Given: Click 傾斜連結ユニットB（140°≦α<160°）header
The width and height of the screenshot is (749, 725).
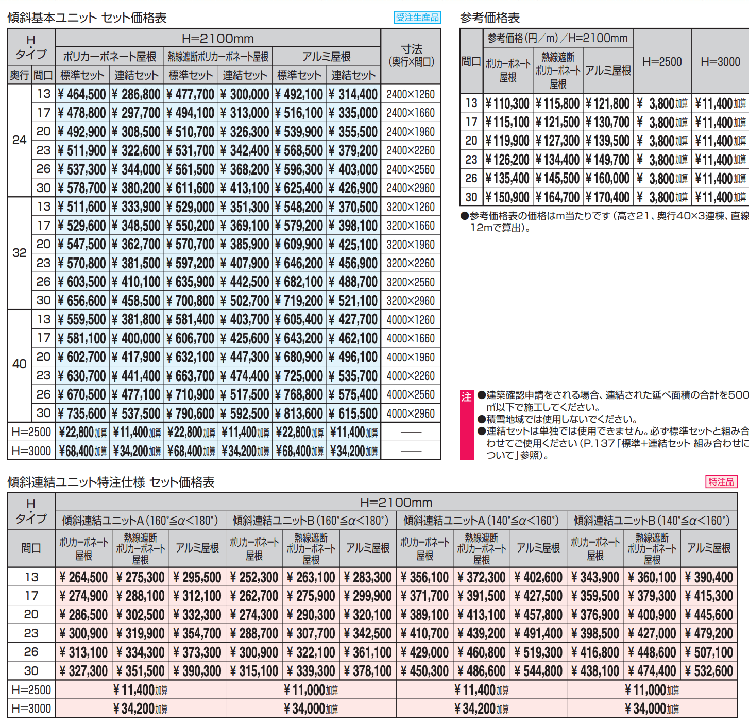Looking at the screenshot, I should point(652,521).
